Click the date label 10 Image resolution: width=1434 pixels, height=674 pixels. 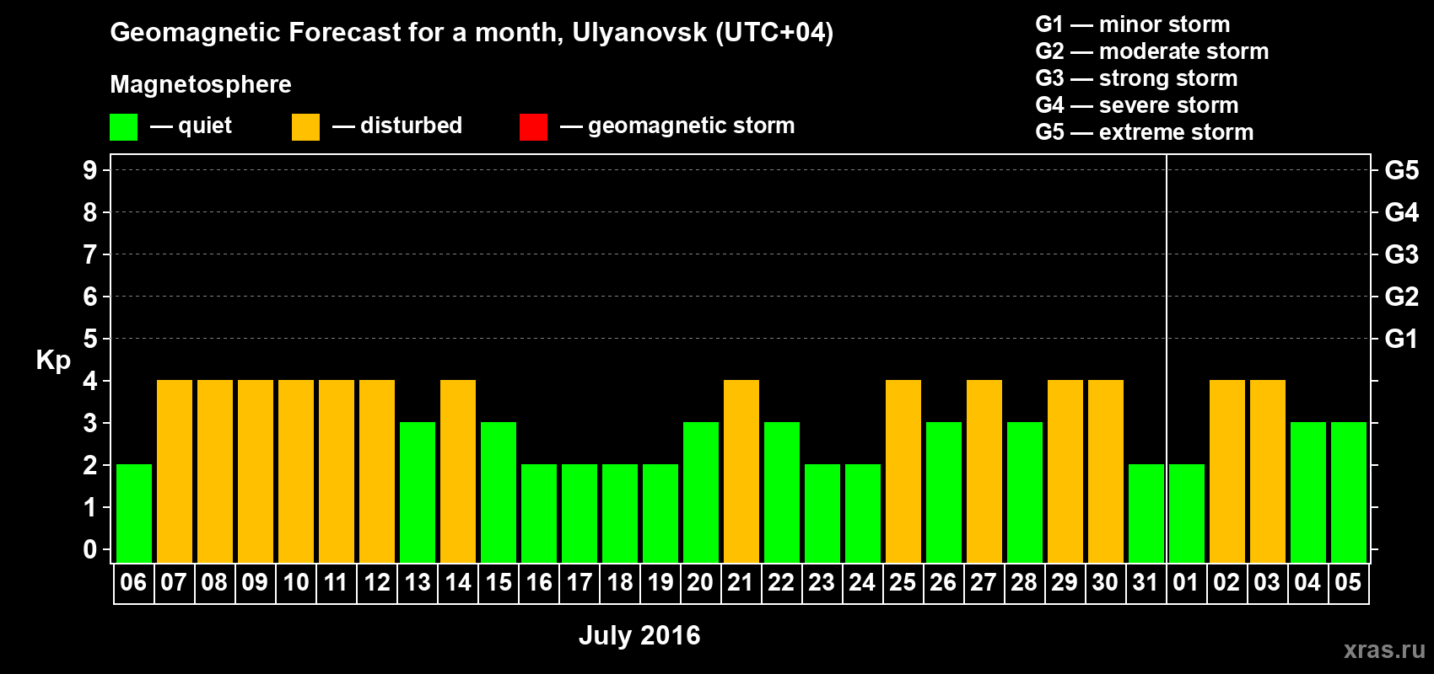[x=296, y=582]
